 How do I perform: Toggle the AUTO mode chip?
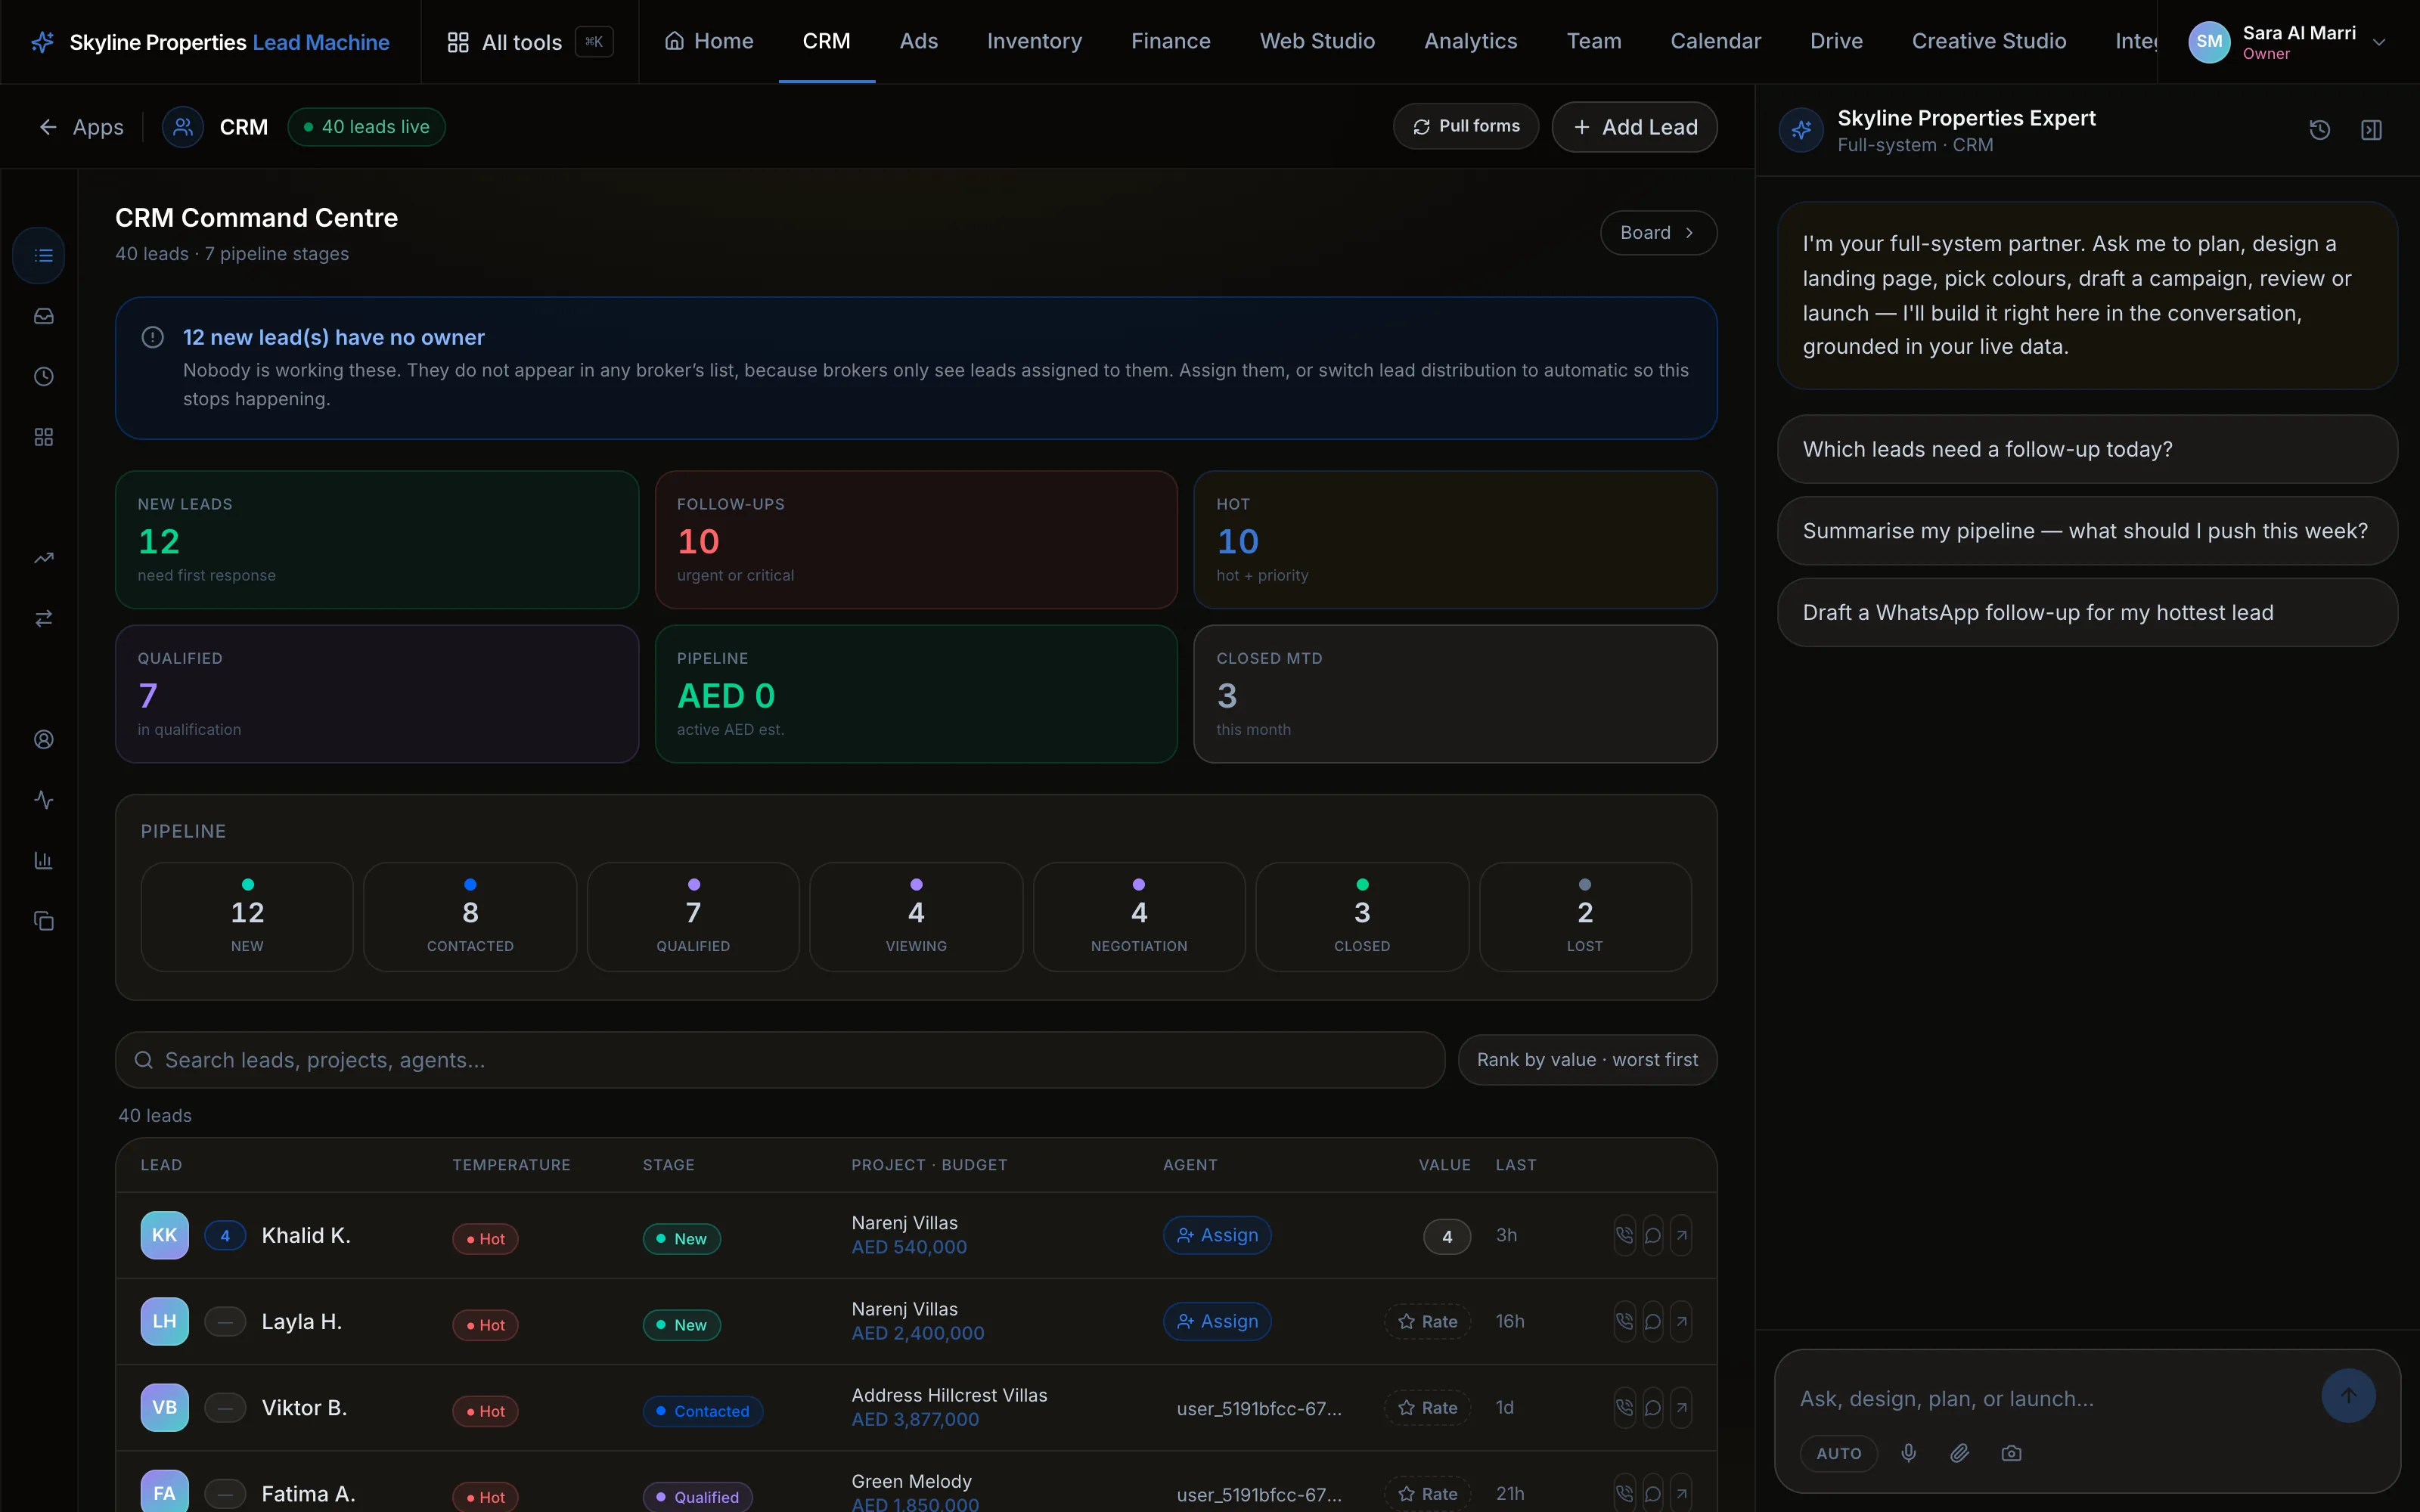point(1838,1453)
